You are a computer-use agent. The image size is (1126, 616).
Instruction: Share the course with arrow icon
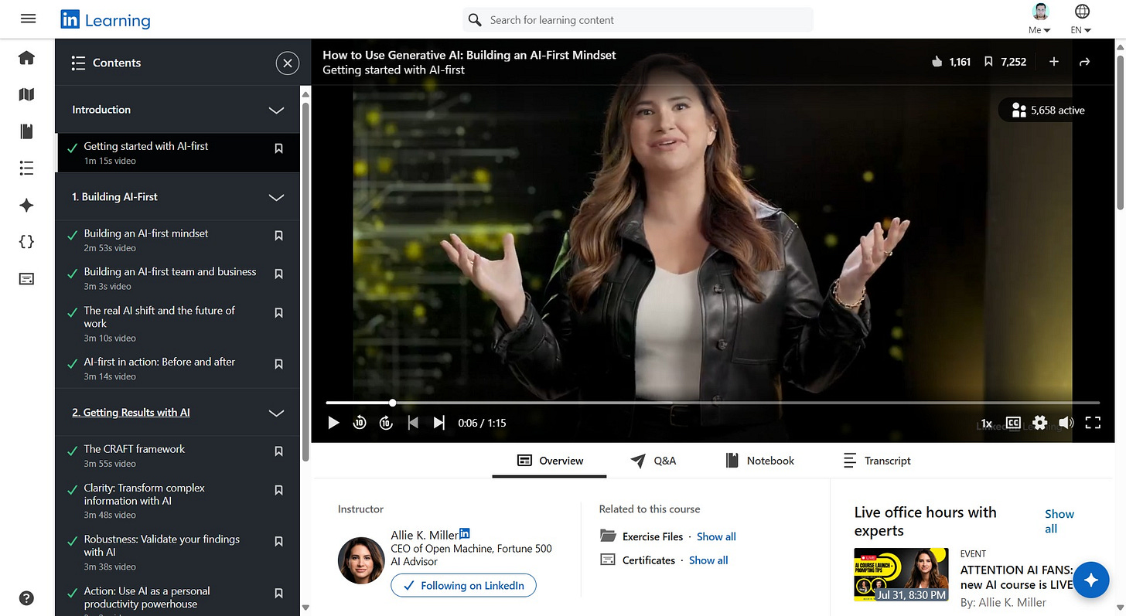[1084, 62]
